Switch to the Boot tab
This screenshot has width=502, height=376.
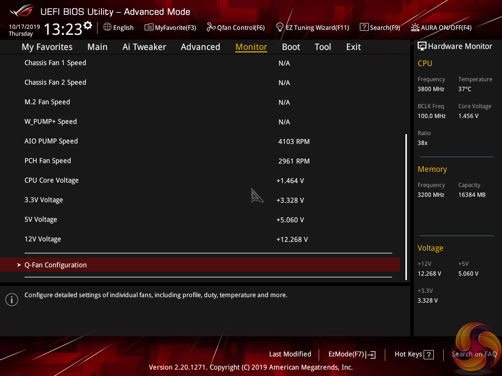(291, 47)
